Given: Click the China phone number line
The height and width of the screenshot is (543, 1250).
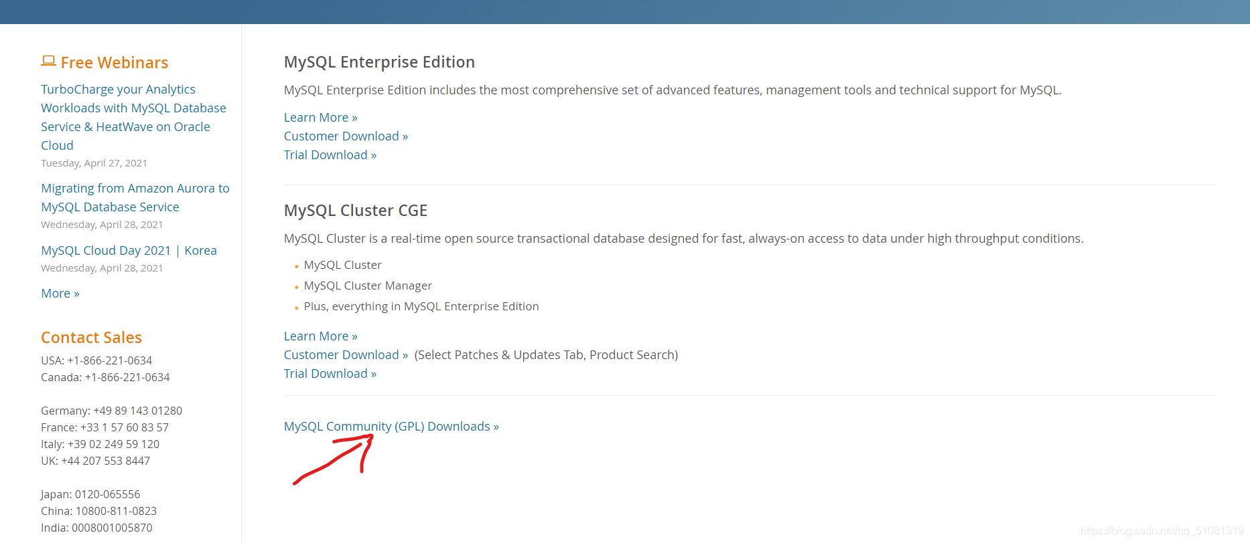Looking at the screenshot, I should point(98,511).
